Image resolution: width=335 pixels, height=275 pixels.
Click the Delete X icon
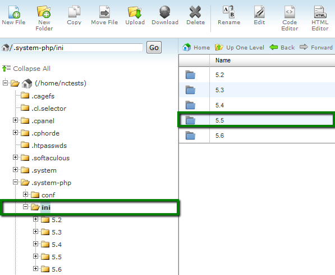pos(195,12)
